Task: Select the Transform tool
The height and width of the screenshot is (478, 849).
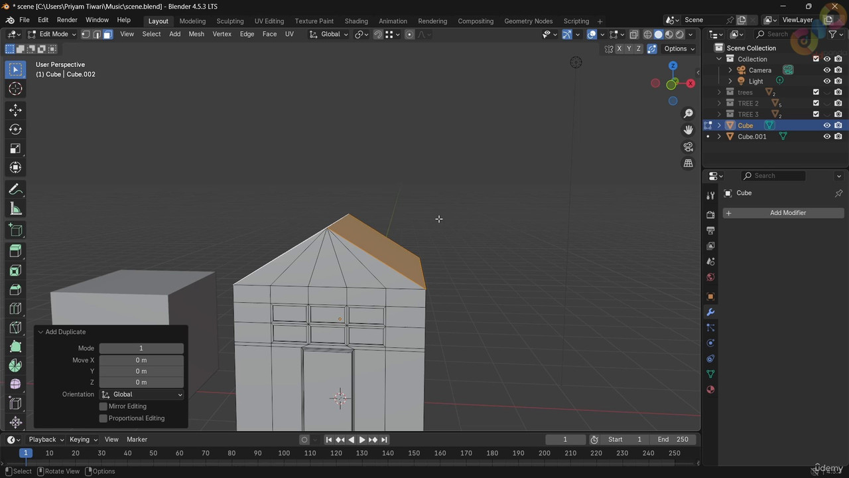Action: point(16,168)
